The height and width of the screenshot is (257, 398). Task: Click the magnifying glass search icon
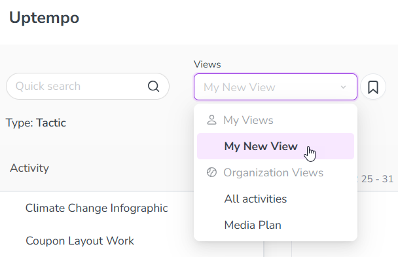[x=154, y=86]
